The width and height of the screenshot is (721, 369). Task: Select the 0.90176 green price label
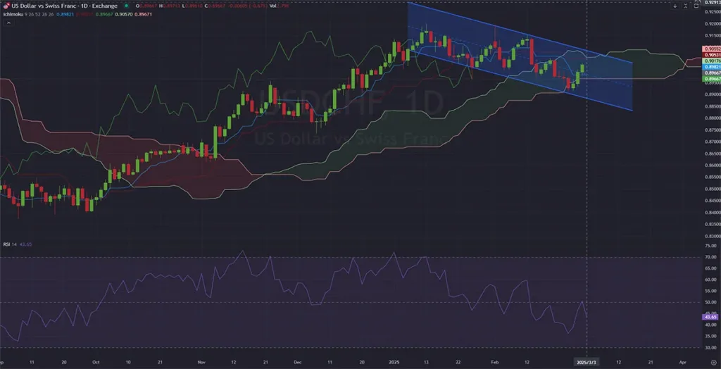point(711,61)
